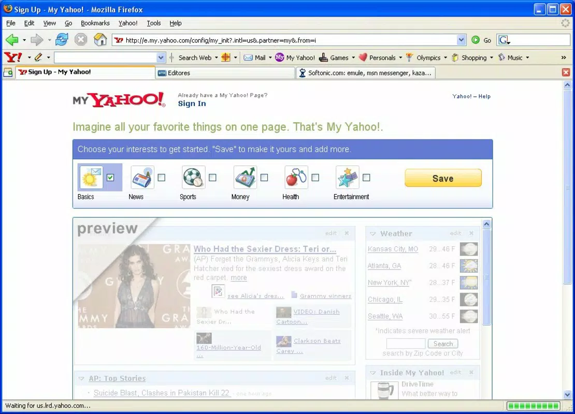This screenshot has width=575, height=414.
Task: Check the News checkbox
Action: tap(161, 178)
